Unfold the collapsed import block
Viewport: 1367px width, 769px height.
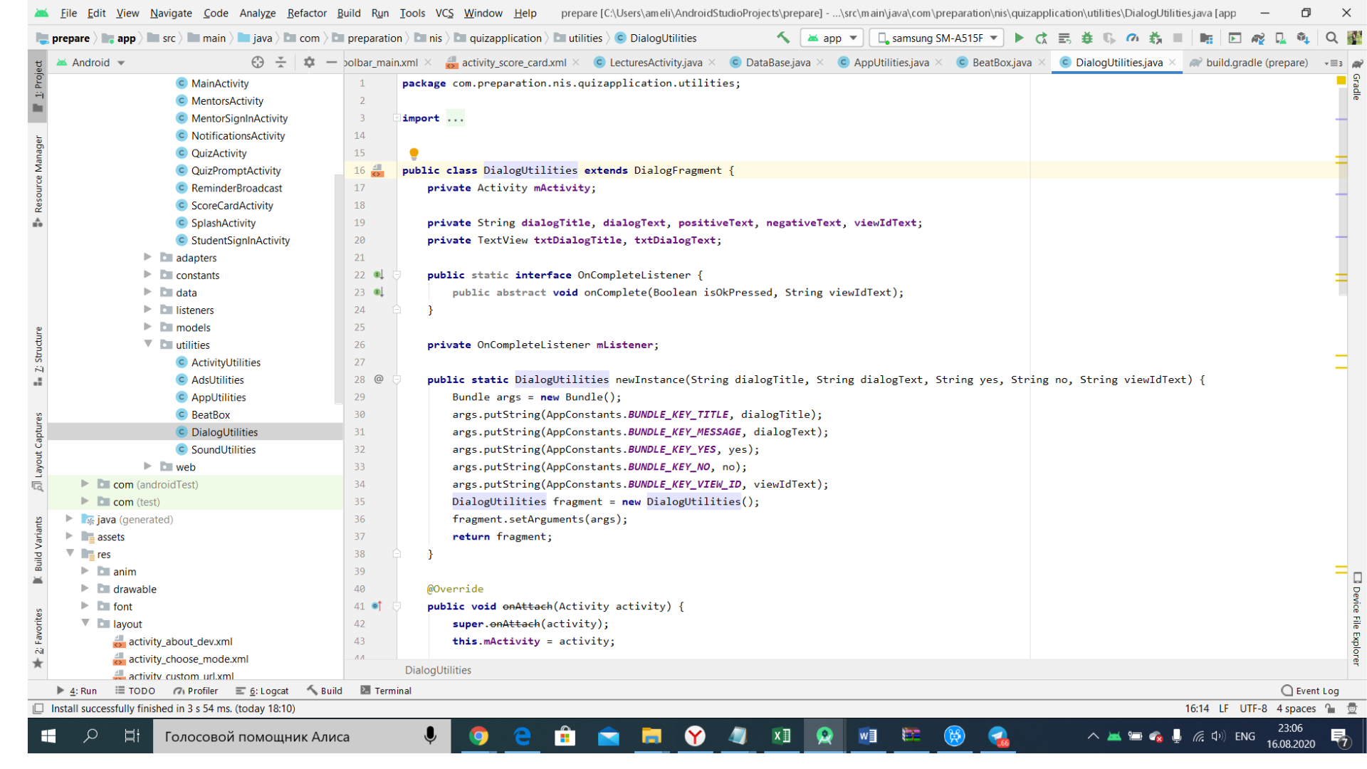click(x=397, y=118)
